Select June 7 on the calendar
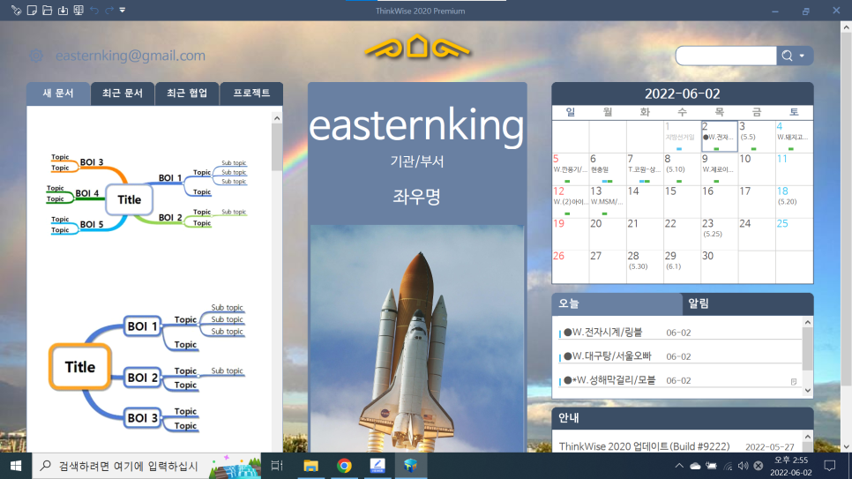852x479 pixels. (x=645, y=168)
